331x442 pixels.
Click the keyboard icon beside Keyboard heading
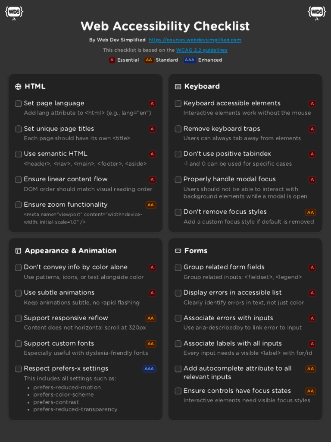pos(178,87)
